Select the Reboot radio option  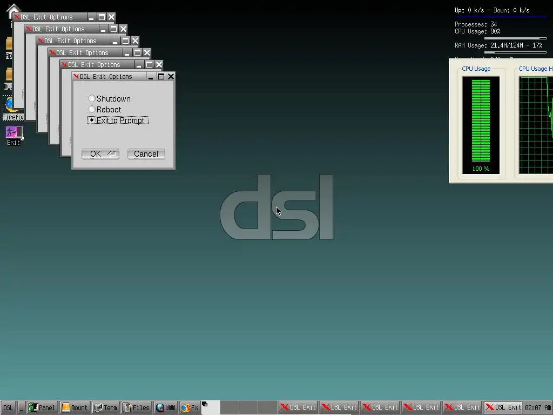click(105, 109)
